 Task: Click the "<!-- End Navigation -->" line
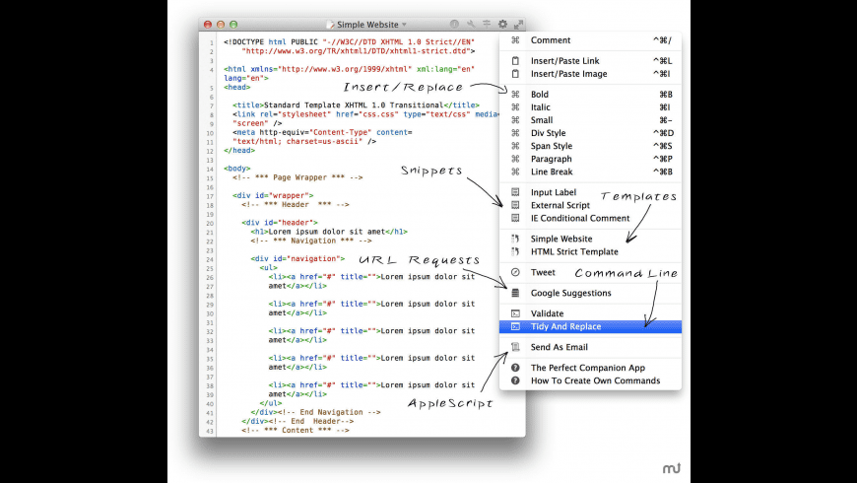[329, 412]
